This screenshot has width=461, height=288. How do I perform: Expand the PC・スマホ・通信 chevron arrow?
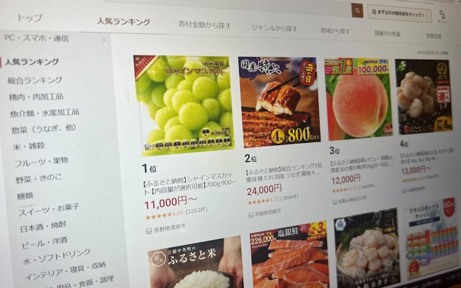[x=104, y=40]
